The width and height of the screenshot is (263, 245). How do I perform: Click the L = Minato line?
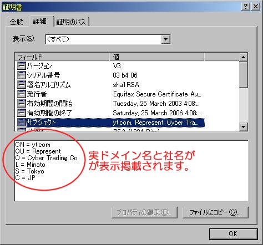(31, 165)
